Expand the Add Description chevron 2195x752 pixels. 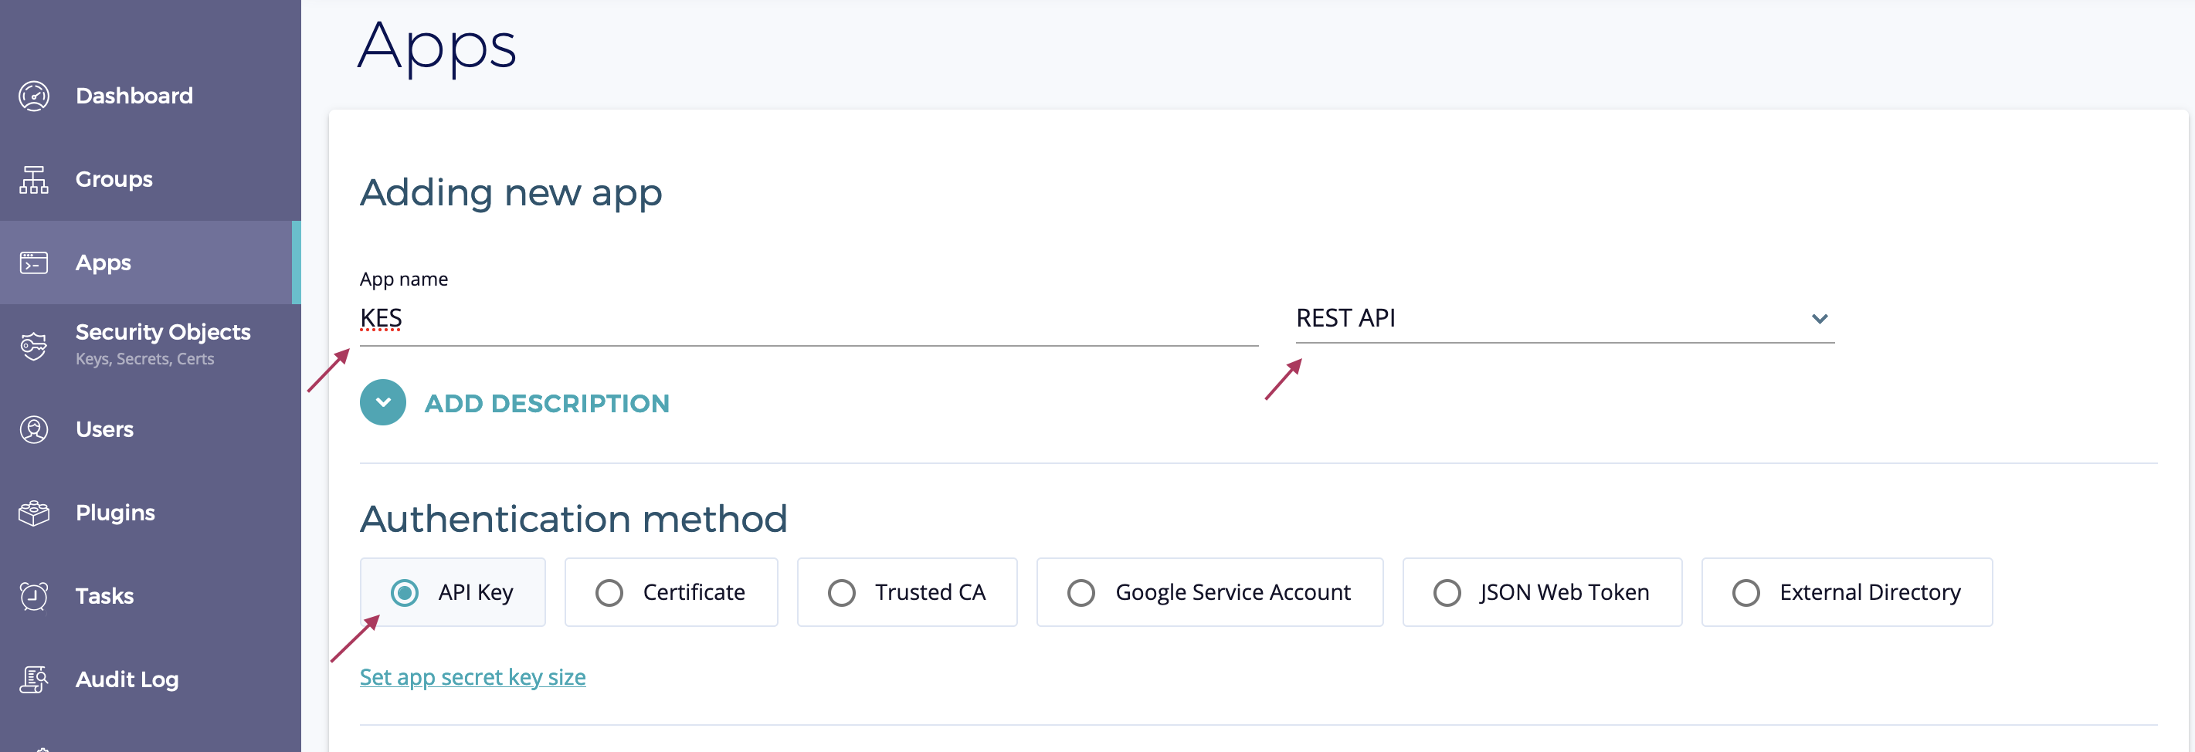[x=382, y=403]
